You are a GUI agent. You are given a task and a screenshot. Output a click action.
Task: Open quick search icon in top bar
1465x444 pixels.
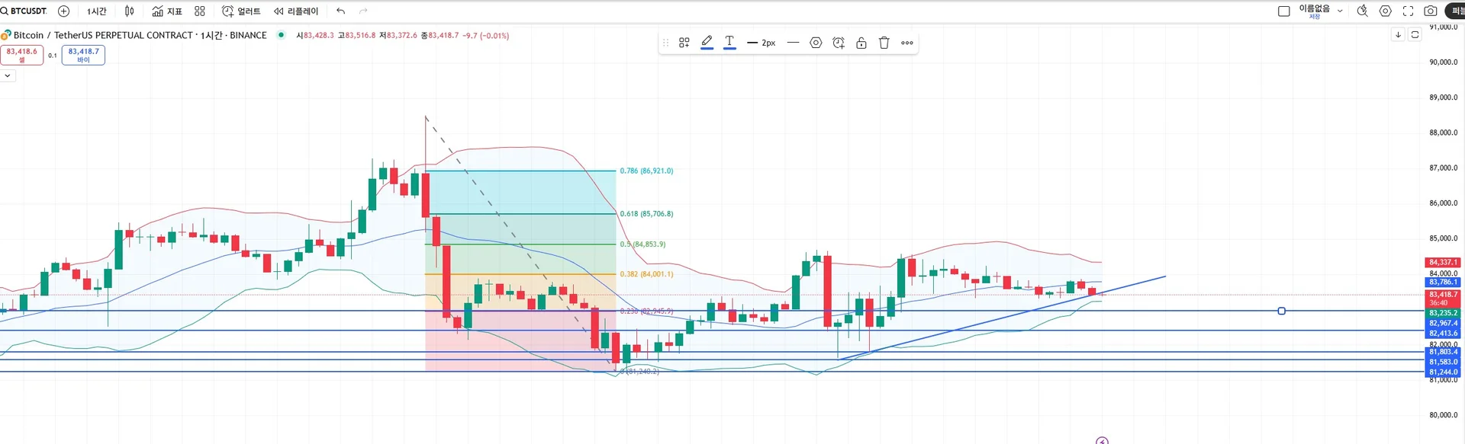tap(1363, 11)
